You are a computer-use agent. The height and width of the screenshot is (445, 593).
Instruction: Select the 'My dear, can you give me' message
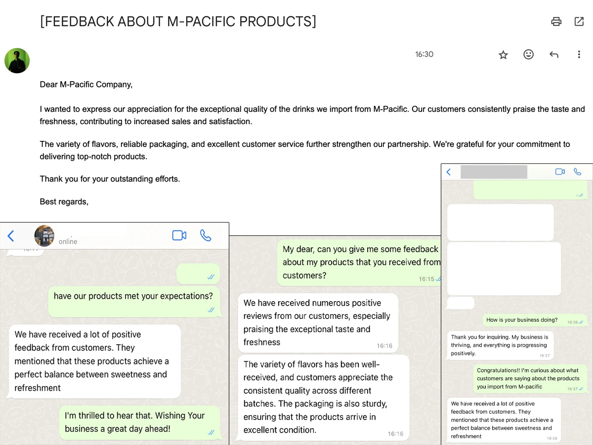359,263
